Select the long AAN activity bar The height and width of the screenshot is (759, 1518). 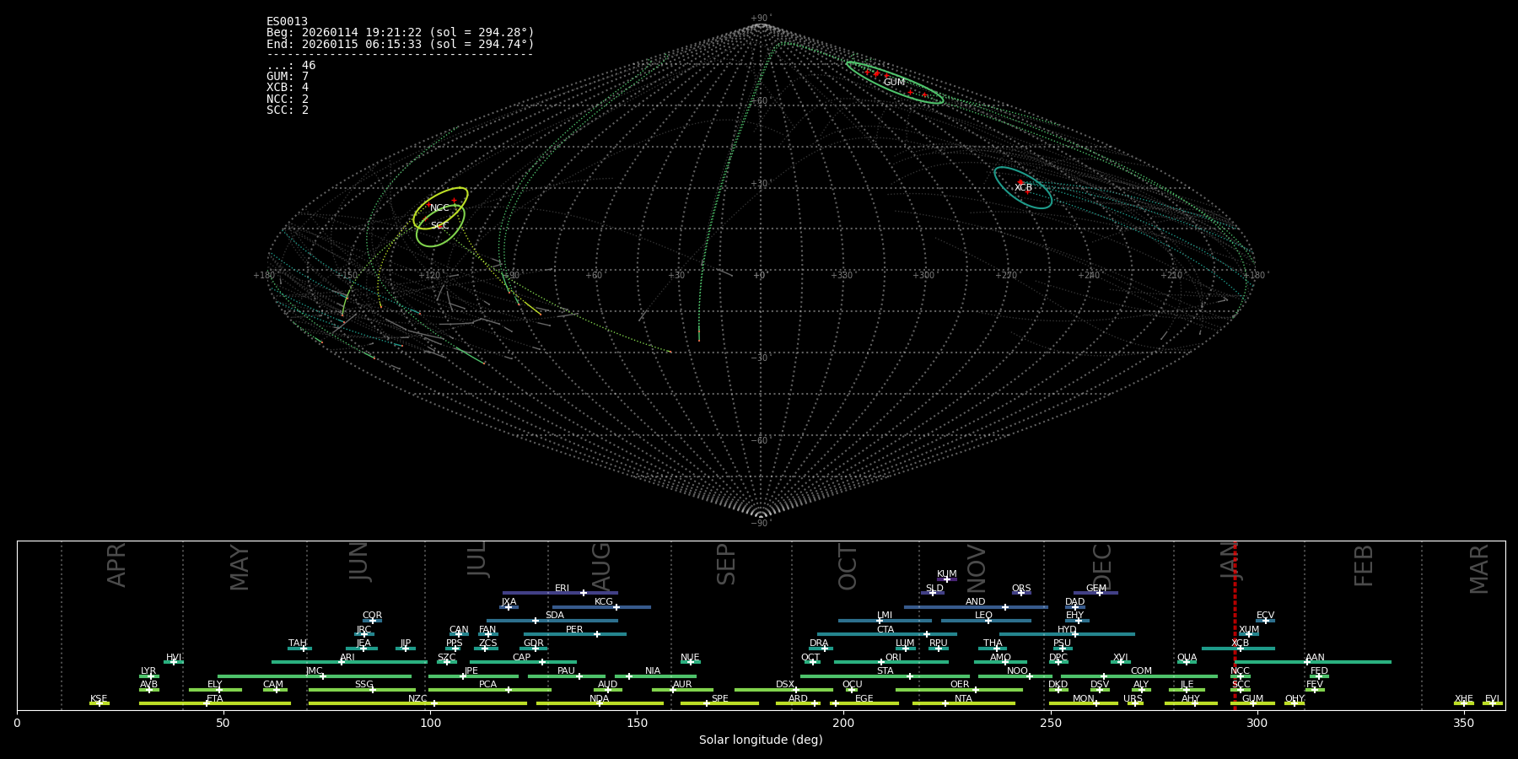coord(1341,662)
